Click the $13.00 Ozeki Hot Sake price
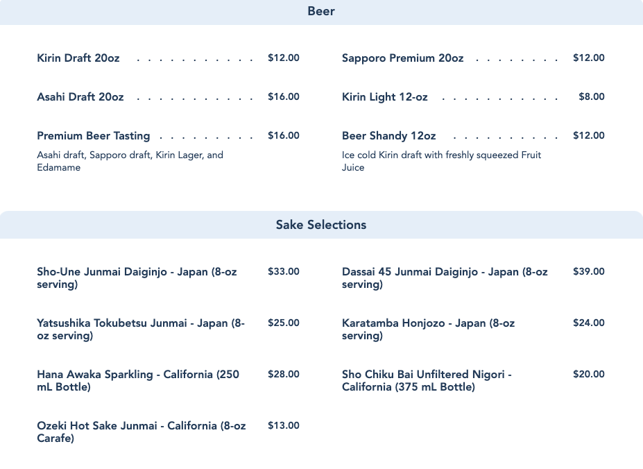 [283, 426]
